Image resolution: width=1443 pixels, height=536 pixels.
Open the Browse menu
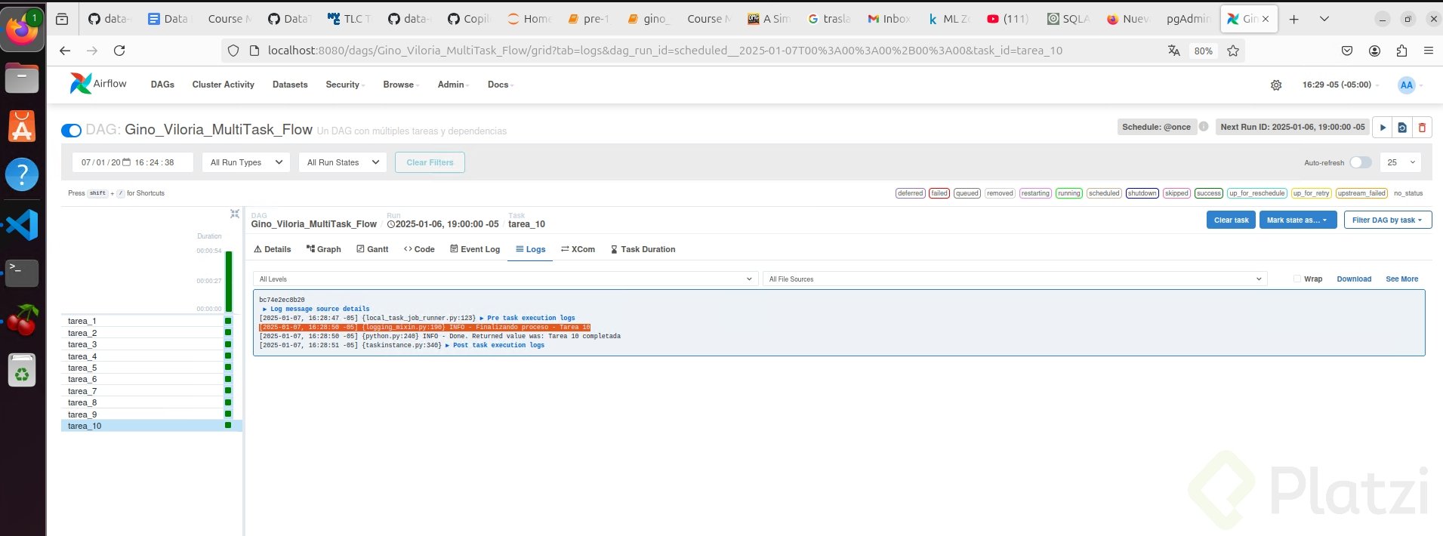point(401,85)
